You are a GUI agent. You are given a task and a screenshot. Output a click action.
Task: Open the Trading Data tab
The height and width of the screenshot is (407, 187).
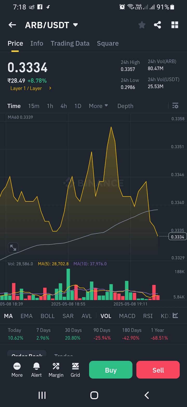click(x=70, y=43)
